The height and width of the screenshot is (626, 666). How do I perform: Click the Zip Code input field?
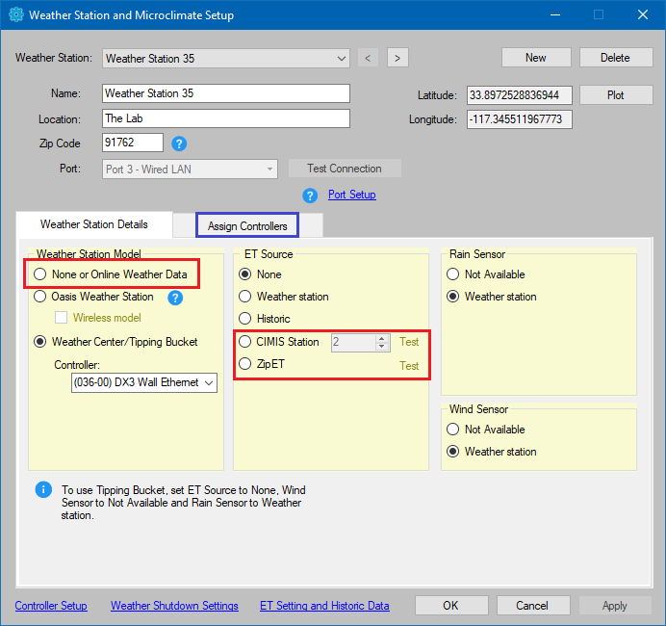tap(133, 143)
